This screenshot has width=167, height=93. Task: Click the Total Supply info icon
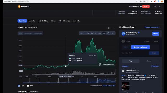click(150, 14)
